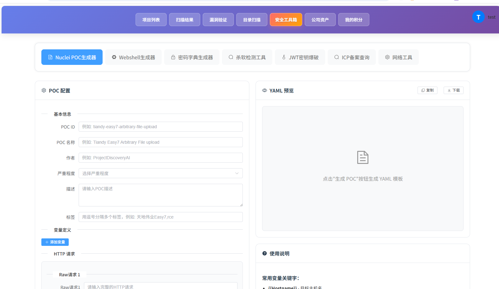Image resolution: width=499 pixels, height=289 pixels.
Task: Switch to the JWT密钥爆破 tab
Action: [x=300, y=57]
